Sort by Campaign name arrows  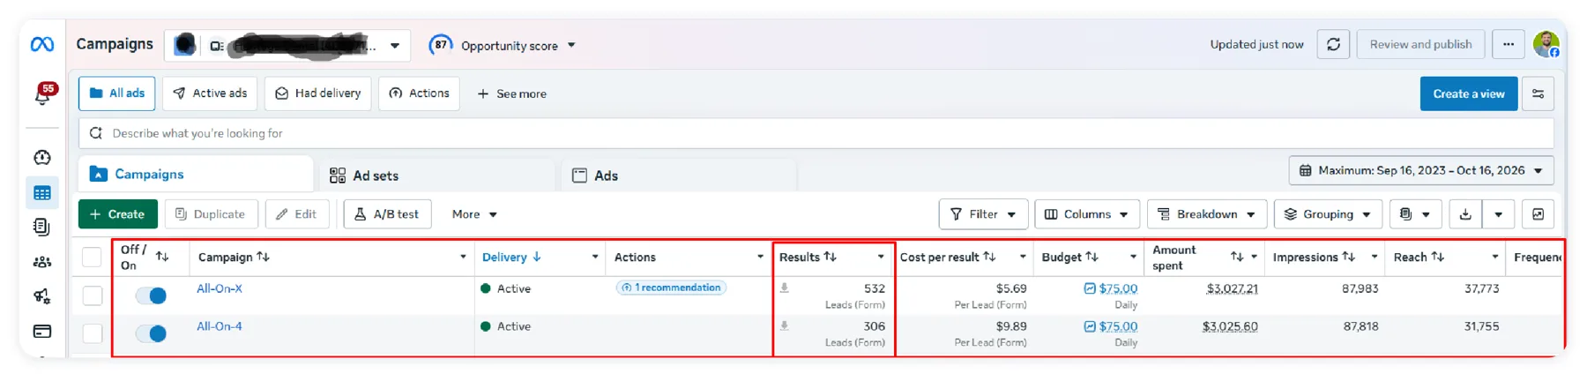(263, 257)
